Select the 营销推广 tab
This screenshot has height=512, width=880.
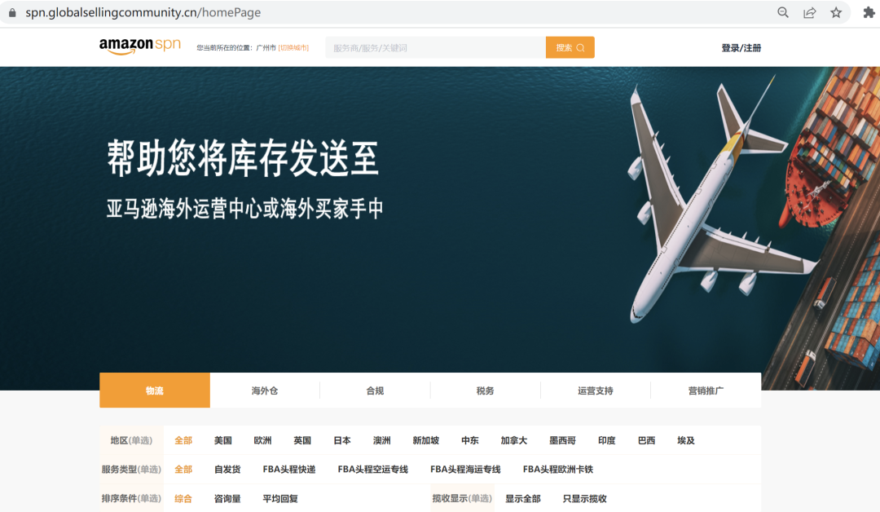click(x=706, y=391)
